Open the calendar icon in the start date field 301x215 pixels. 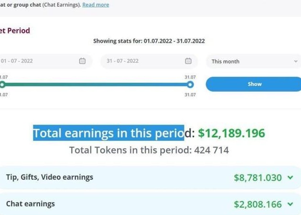click(x=82, y=61)
